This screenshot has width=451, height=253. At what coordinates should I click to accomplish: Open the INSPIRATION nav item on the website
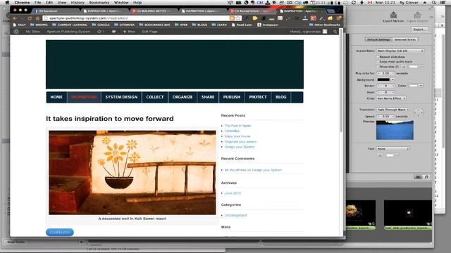(x=84, y=97)
